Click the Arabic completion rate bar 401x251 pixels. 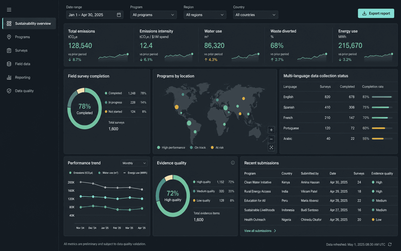pyautogui.click(x=382, y=138)
